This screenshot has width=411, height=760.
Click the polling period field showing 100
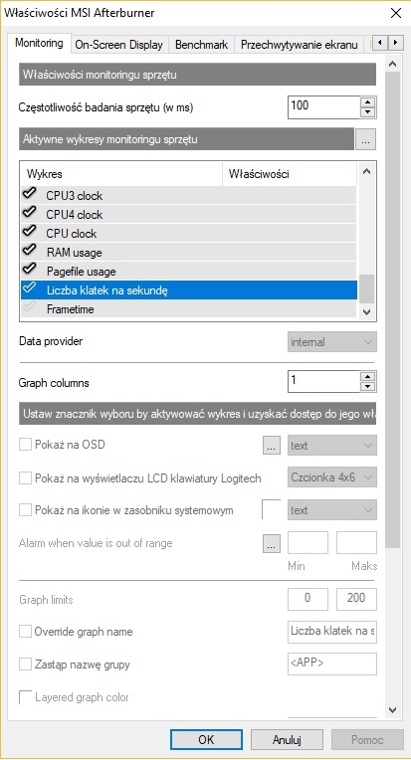(x=324, y=107)
